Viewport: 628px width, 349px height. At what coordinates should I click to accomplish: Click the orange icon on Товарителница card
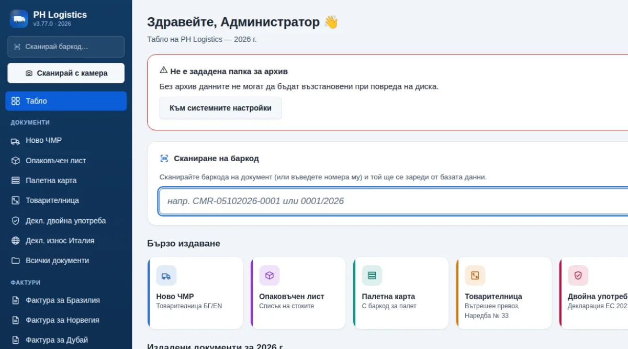tap(475, 276)
